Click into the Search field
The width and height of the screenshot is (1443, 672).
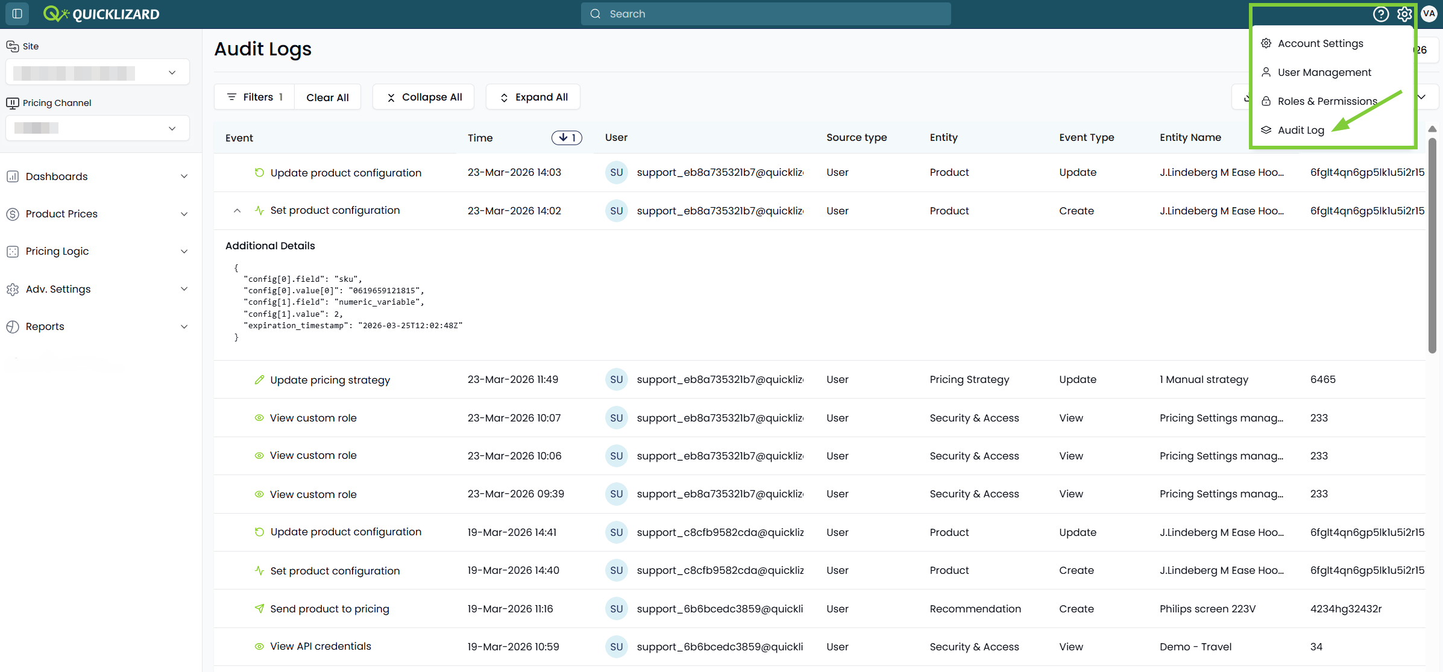tap(766, 14)
